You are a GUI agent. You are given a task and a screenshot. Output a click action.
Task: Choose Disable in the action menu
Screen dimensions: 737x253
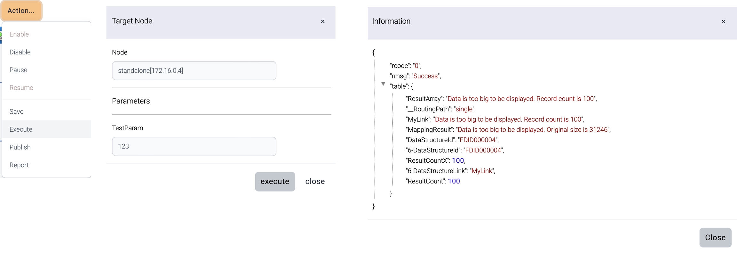pyautogui.click(x=20, y=52)
